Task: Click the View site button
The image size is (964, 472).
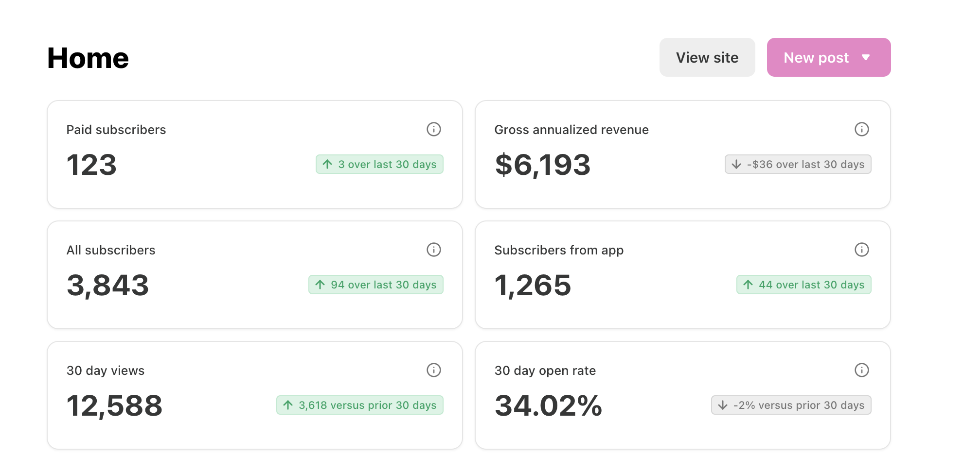Action: coord(707,57)
